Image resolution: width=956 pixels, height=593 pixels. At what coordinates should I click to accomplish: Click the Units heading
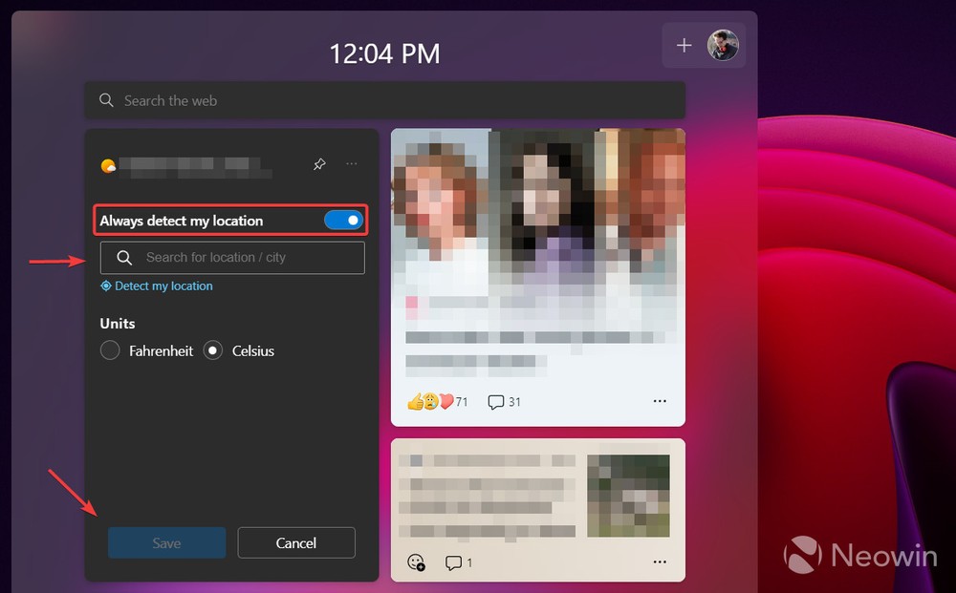coord(118,324)
